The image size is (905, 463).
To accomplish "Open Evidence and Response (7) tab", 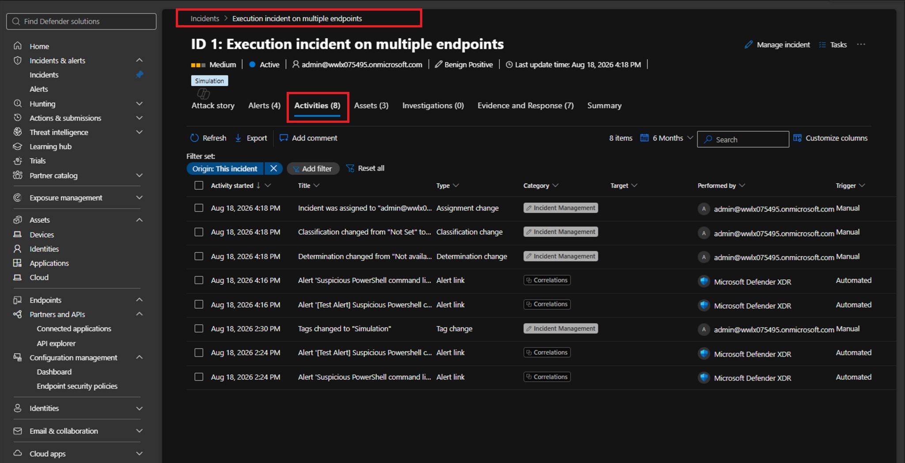I will (525, 106).
